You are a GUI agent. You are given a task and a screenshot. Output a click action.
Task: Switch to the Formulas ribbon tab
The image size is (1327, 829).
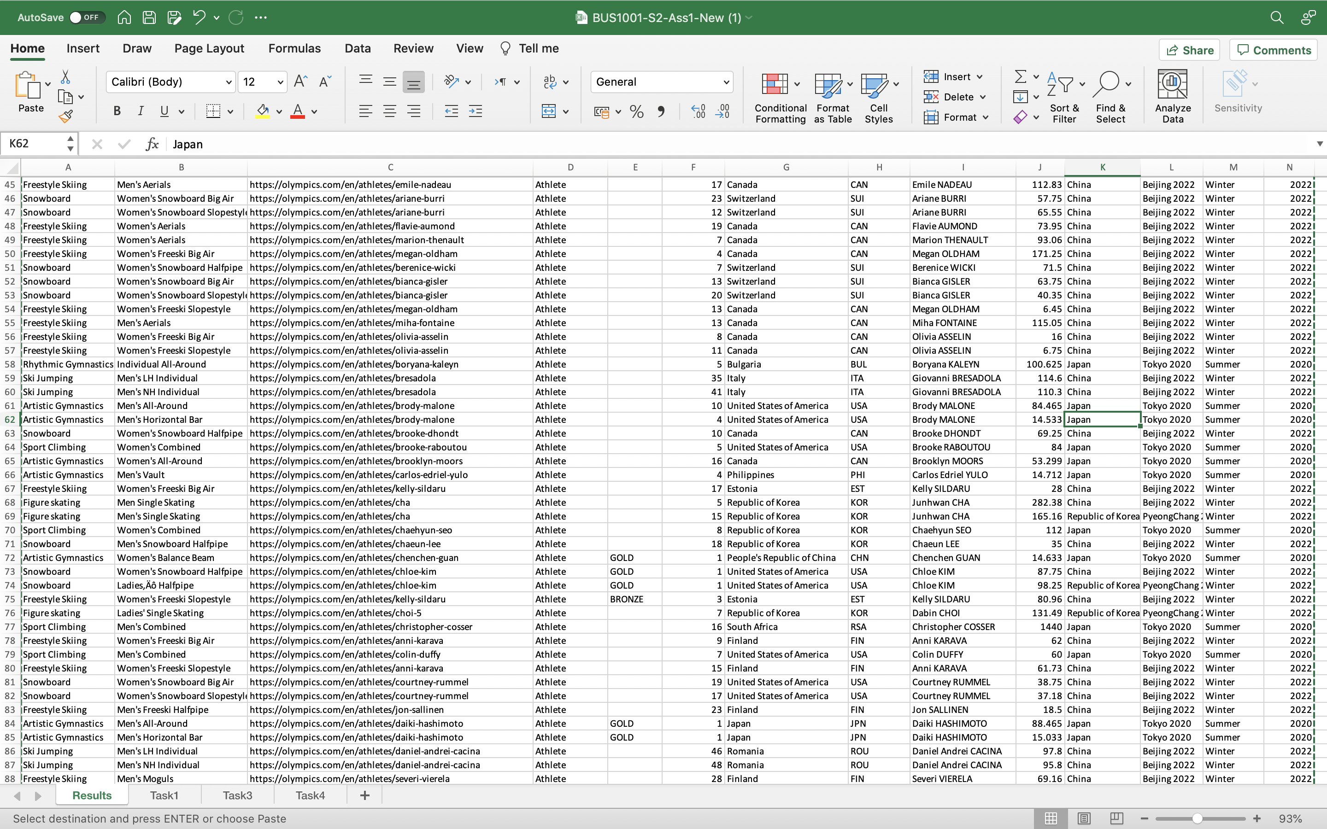pyautogui.click(x=294, y=48)
